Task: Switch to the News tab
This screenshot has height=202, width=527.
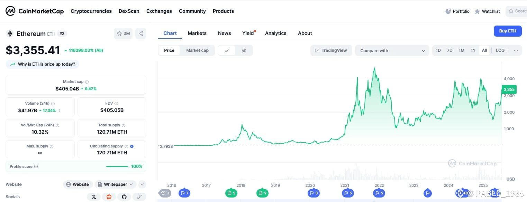Action: (224, 33)
